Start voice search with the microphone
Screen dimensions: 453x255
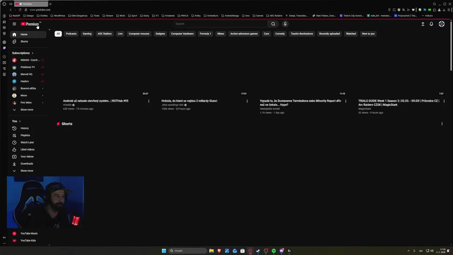[x=285, y=24]
